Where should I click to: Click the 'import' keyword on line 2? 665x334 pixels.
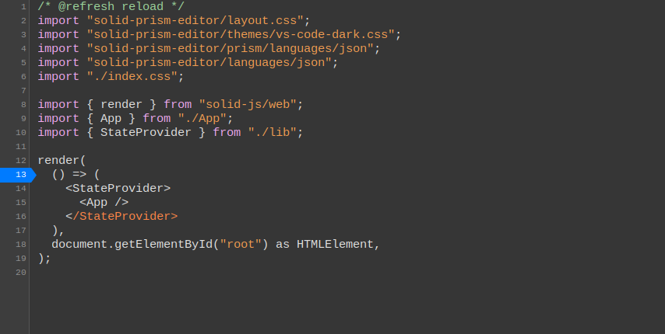point(58,21)
